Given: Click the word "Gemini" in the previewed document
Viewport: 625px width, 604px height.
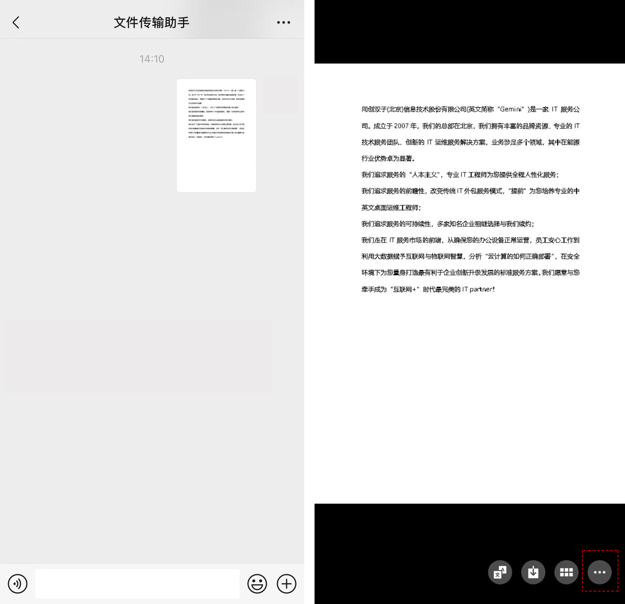Looking at the screenshot, I should pyautogui.click(x=511, y=109).
